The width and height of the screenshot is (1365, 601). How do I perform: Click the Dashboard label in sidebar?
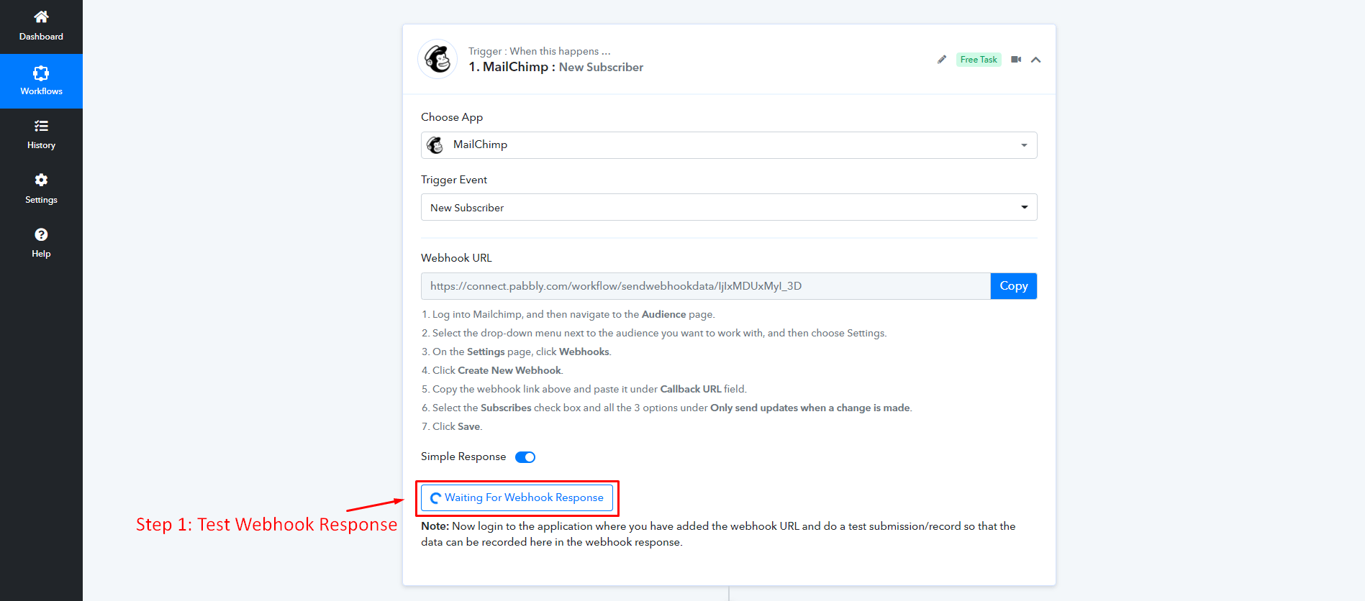pyautogui.click(x=41, y=37)
